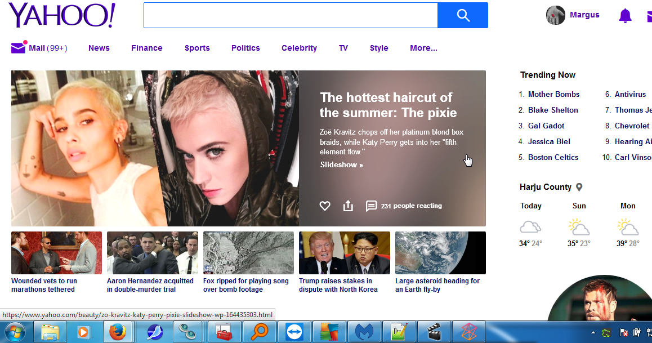The height and width of the screenshot is (343, 652).
Task: Click the location pin next to Harju County
Action: pyautogui.click(x=579, y=187)
